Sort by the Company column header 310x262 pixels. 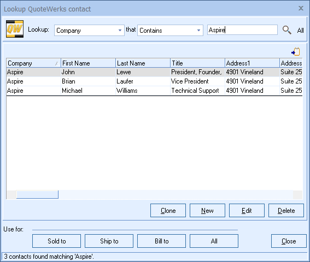pos(33,63)
